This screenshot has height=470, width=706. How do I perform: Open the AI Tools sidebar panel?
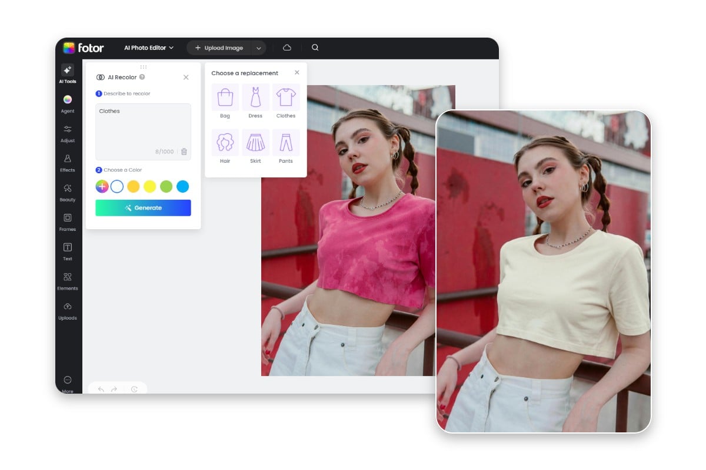(x=68, y=73)
